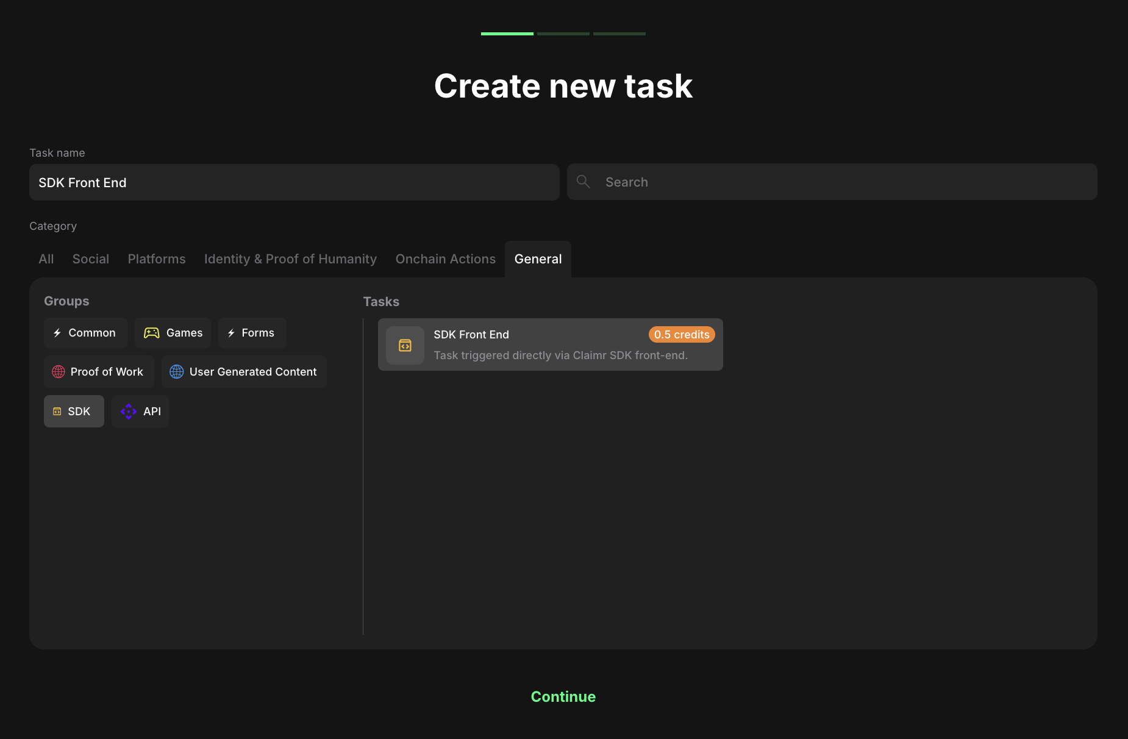The width and height of the screenshot is (1128, 739).
Task: Click the gamepad icon on Games group
Action: tap(151, 333)
